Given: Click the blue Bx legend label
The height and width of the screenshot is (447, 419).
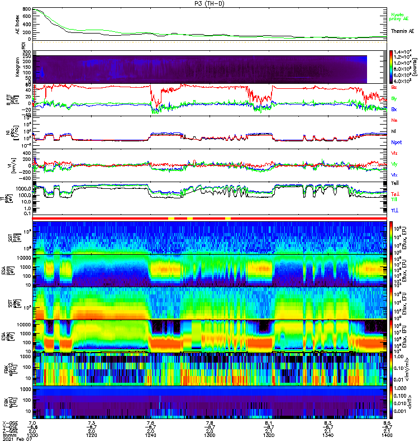Looking at the screenshot, I should click(x=394, y=109).
